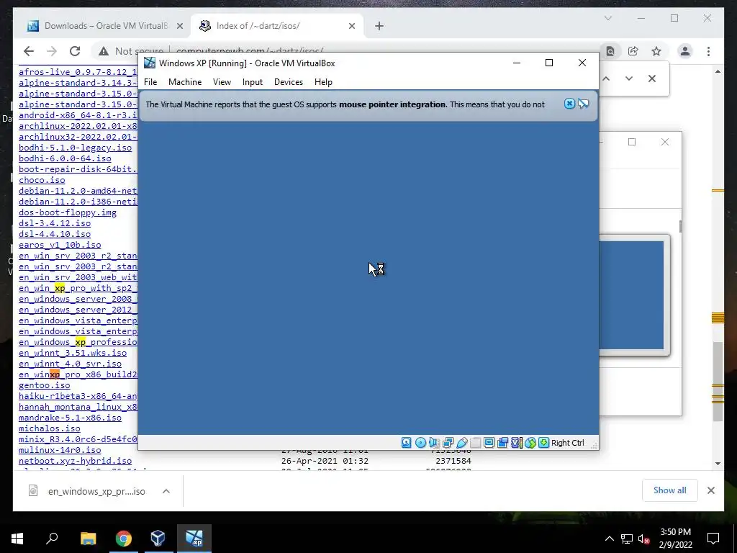Click keyboard capture green arrow indicator
The width and height of the screenshot is (737, 553).
coord(543,443)
